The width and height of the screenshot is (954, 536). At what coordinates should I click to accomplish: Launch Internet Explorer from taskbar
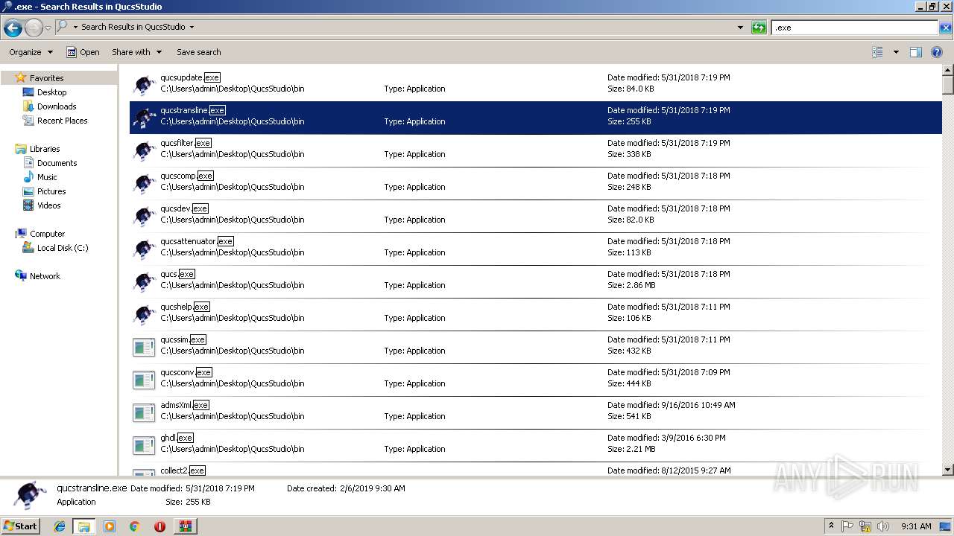click(60, 526)
